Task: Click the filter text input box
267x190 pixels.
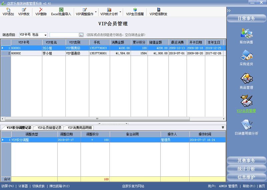Action: click(64, 35)
